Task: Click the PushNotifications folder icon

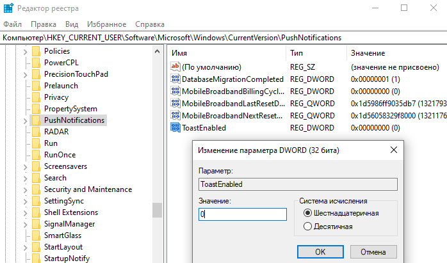Action: click(x=37, y=120)
